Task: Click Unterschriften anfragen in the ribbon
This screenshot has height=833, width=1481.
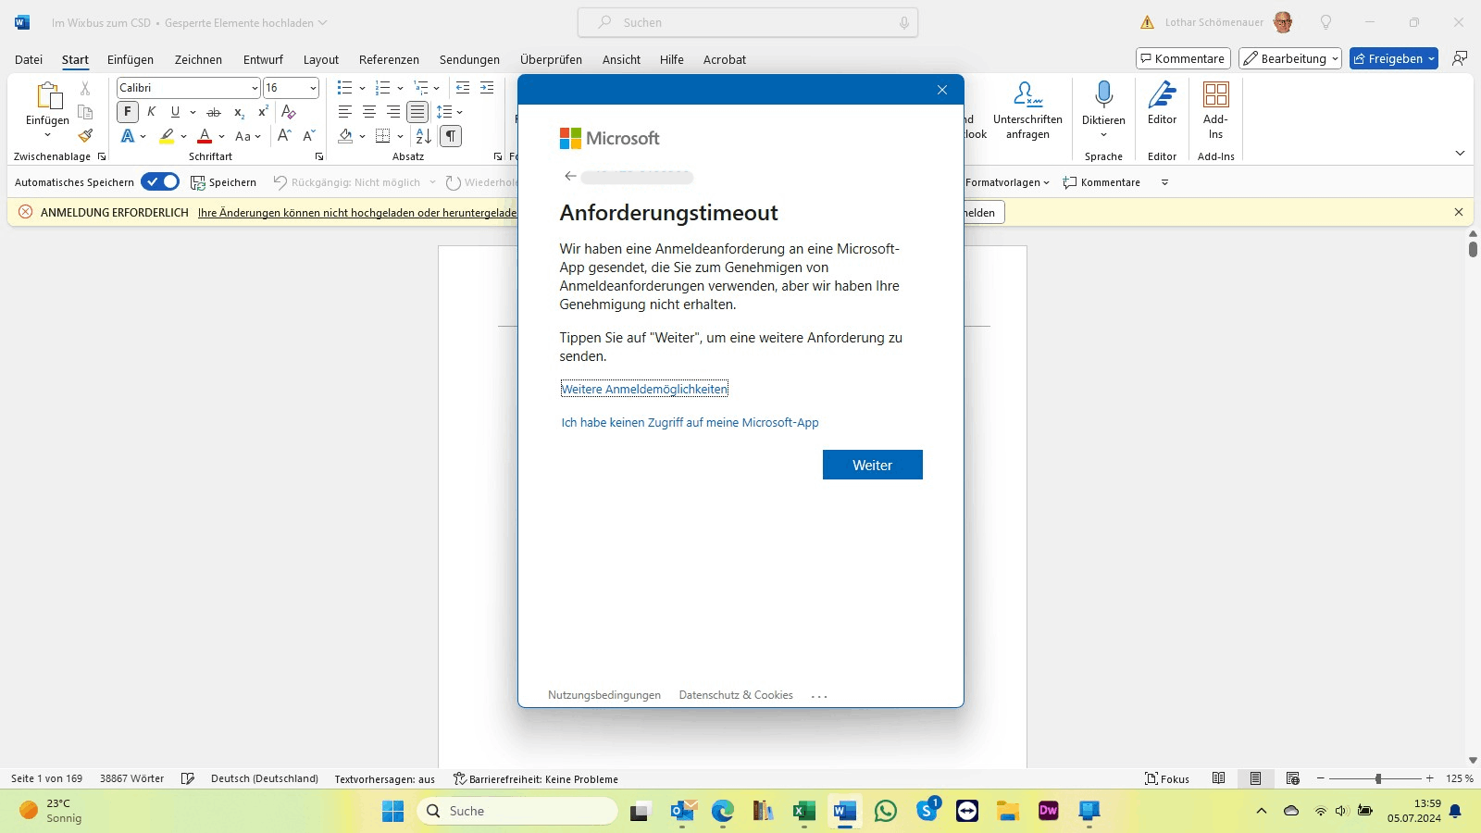Action: (1027, 110)
